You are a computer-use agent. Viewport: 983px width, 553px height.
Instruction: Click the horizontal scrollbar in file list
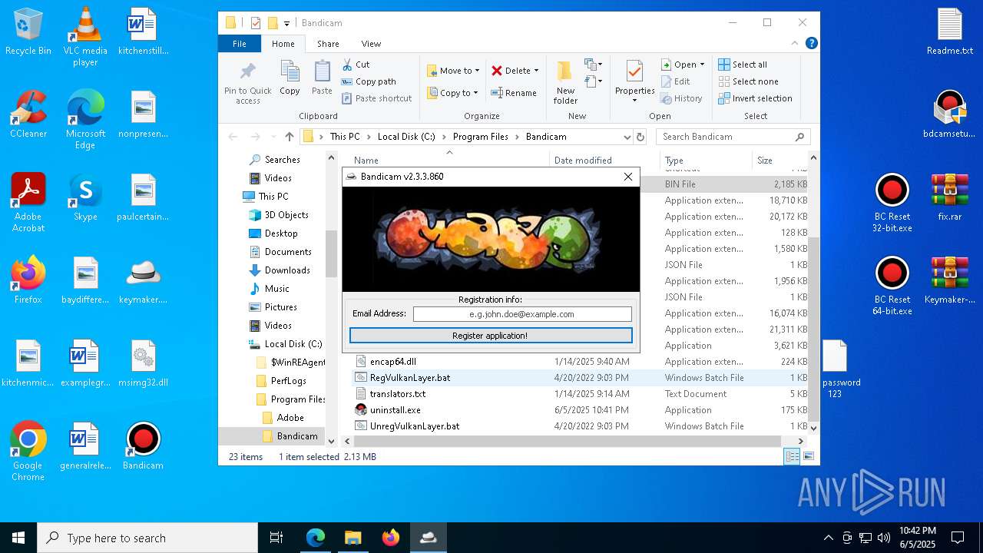(x=567, y=442)
